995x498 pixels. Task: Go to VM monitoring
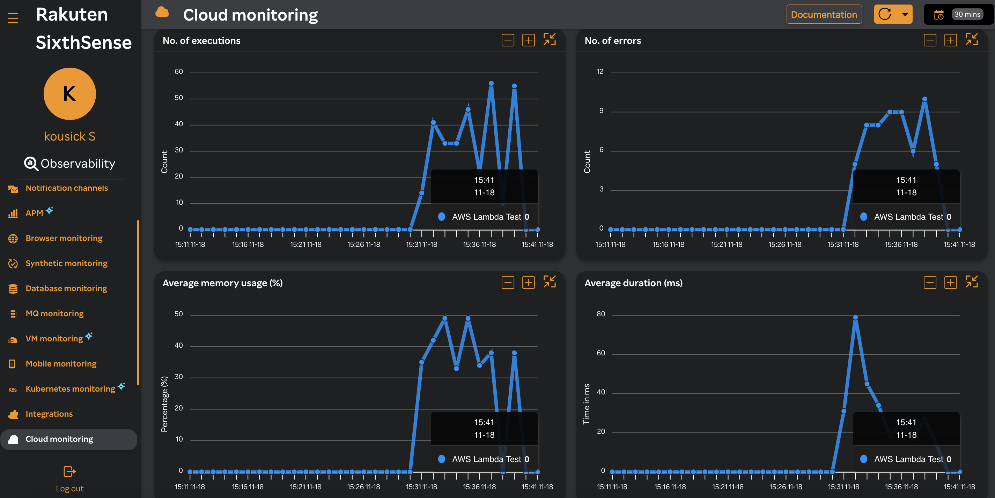tap(54, 338)
